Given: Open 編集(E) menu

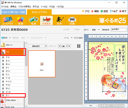Looking at the screenshot, I should (13, 7).
